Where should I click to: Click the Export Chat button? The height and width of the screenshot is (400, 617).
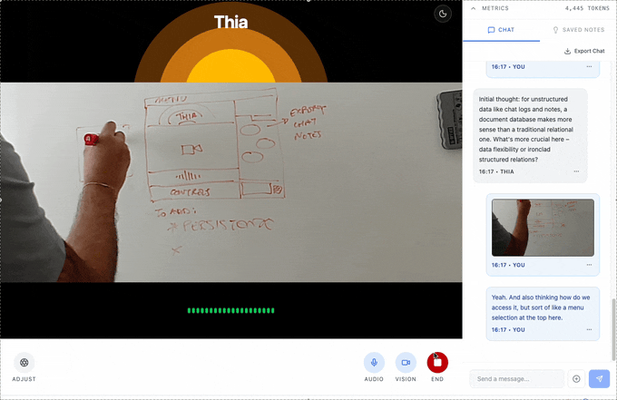pyautogui.click(x=584, y=51)
